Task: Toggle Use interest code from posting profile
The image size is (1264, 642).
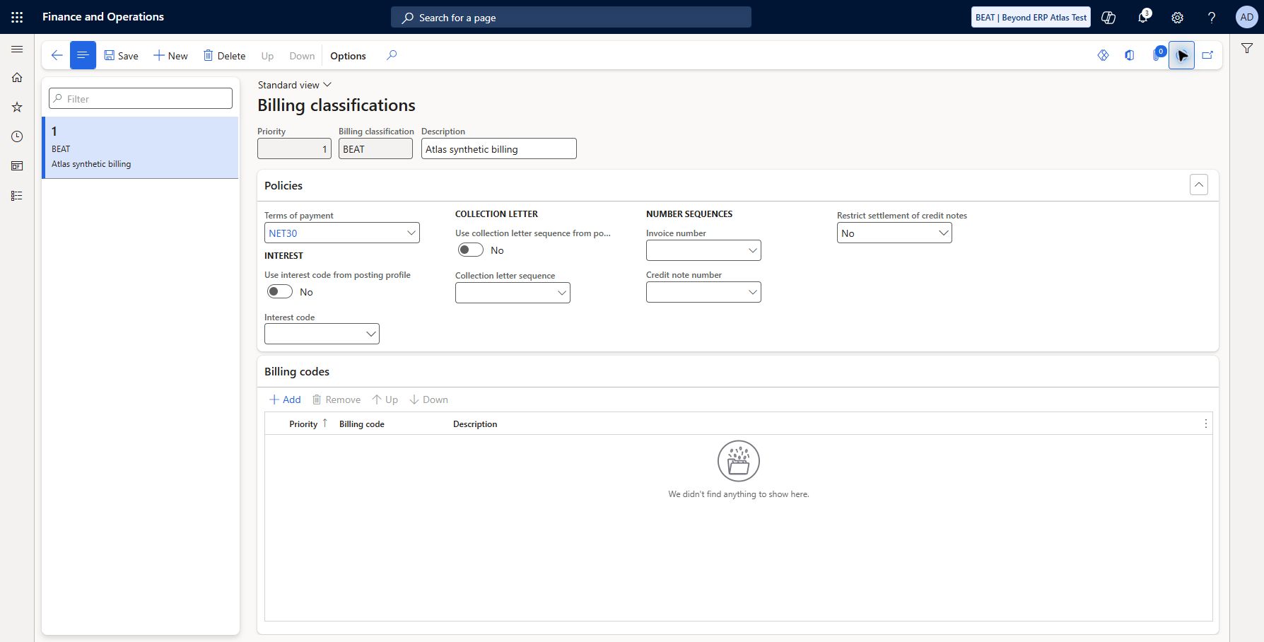Action: (280, 291)
